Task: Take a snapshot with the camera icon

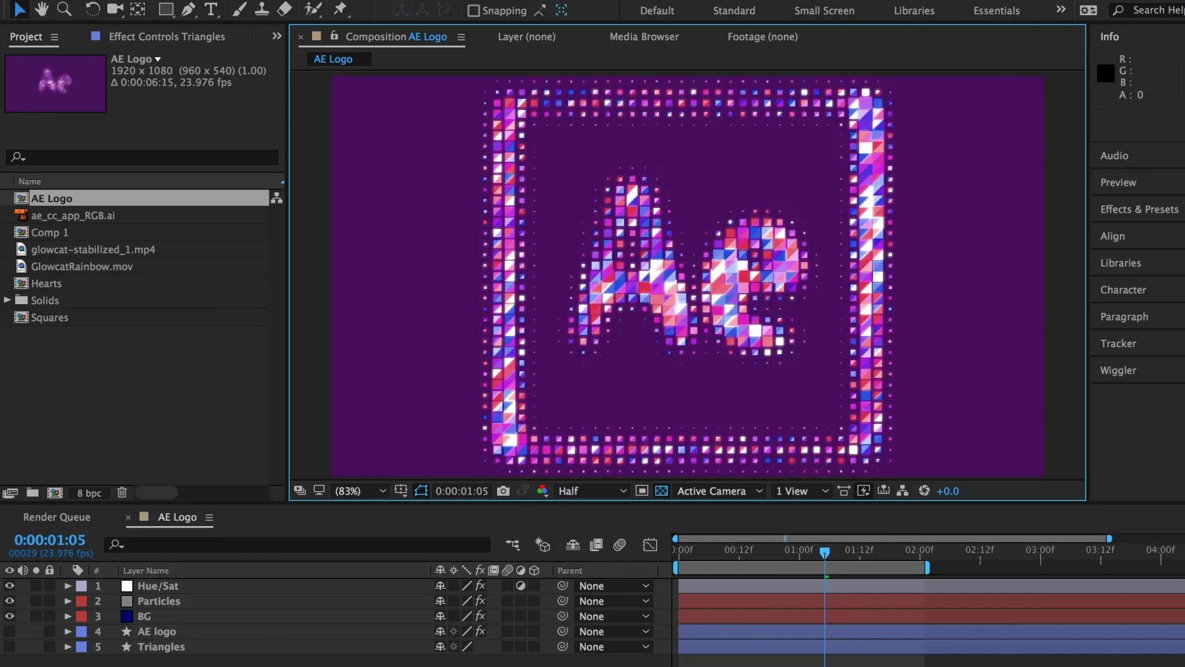Action: (503, 491)
